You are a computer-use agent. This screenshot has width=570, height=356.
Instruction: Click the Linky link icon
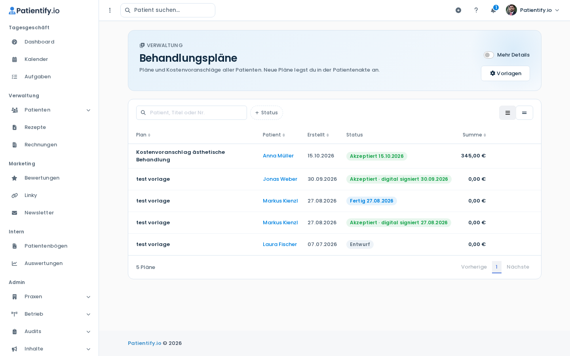15,195
